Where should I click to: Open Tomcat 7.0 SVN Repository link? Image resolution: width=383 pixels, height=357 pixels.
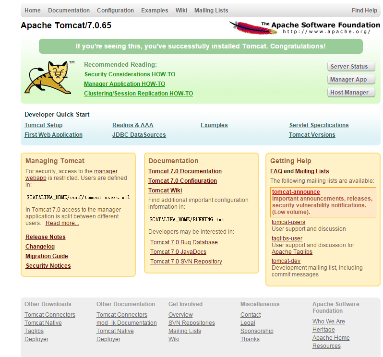(186, 262)
